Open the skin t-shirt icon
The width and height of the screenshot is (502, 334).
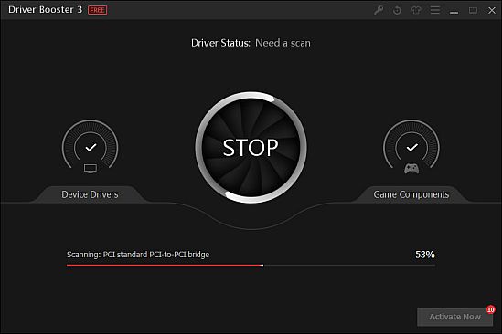pos(415,10)
